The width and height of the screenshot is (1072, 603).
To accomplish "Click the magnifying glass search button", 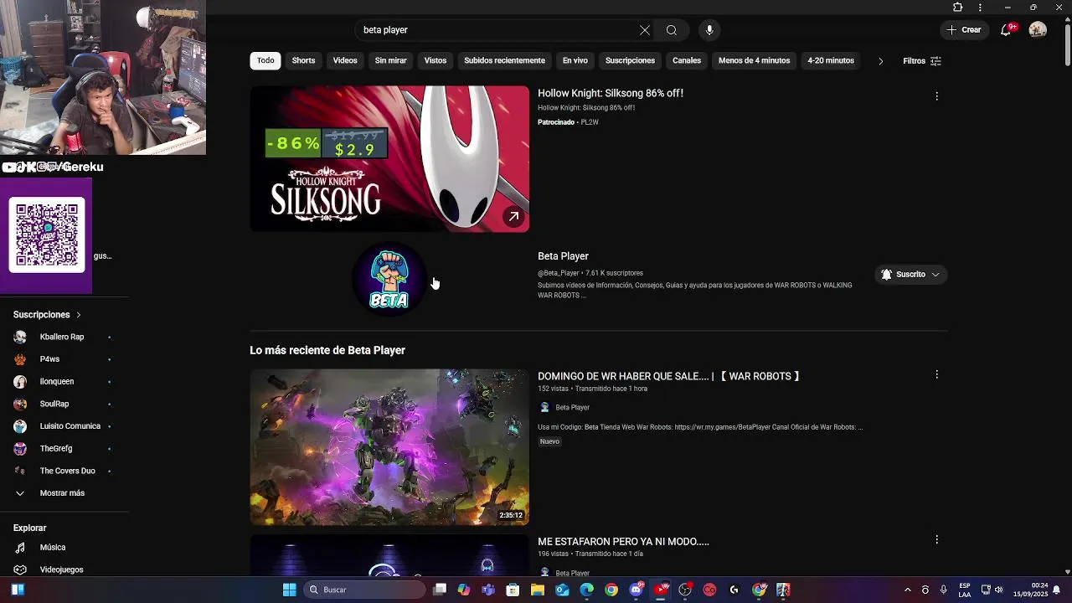I will (x=672, y=30).
